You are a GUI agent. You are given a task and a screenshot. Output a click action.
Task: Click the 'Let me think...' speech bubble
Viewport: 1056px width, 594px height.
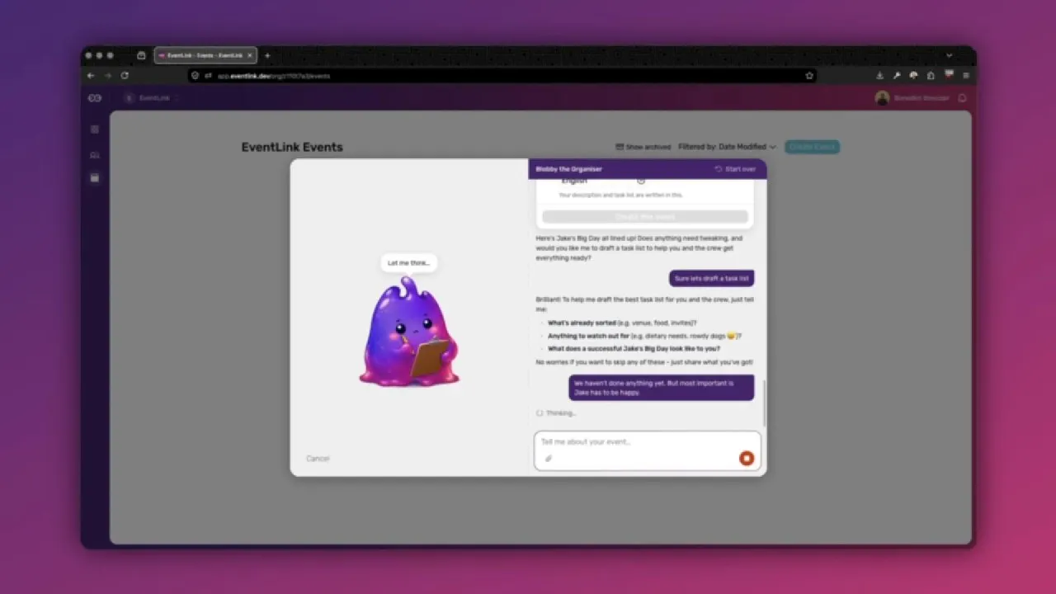point(408,263)
